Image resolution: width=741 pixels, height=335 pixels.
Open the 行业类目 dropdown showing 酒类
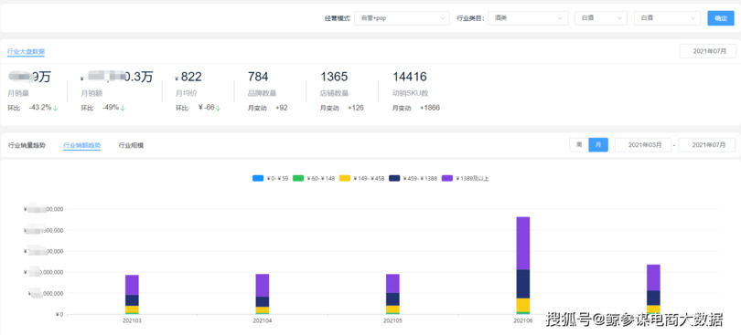point(528,18)
